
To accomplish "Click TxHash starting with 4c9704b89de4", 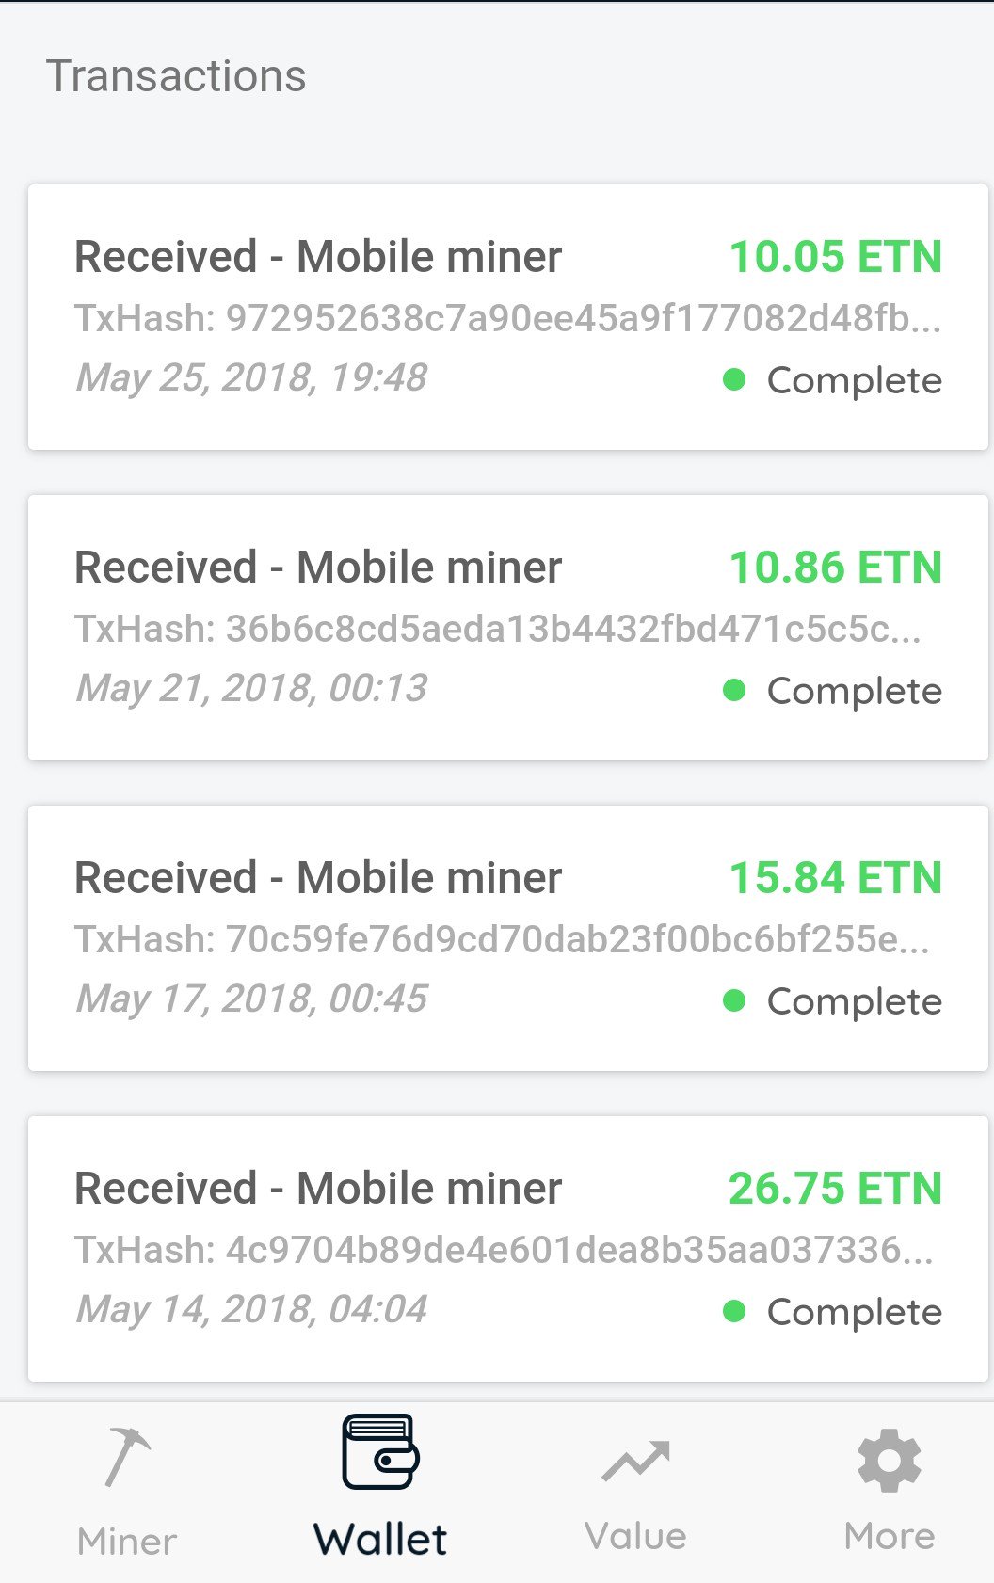I will [504, 1251].
